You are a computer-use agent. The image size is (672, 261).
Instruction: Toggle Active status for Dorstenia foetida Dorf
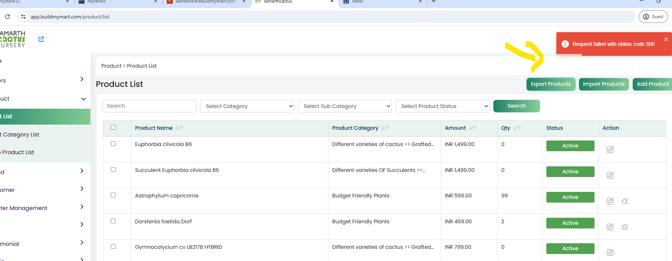pos(570,223)
